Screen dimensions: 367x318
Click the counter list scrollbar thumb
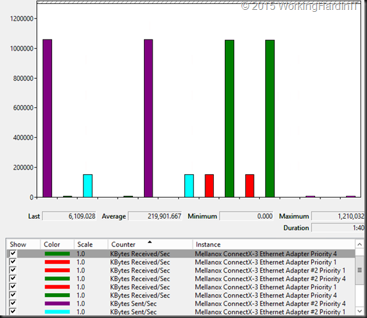[360, 270]
